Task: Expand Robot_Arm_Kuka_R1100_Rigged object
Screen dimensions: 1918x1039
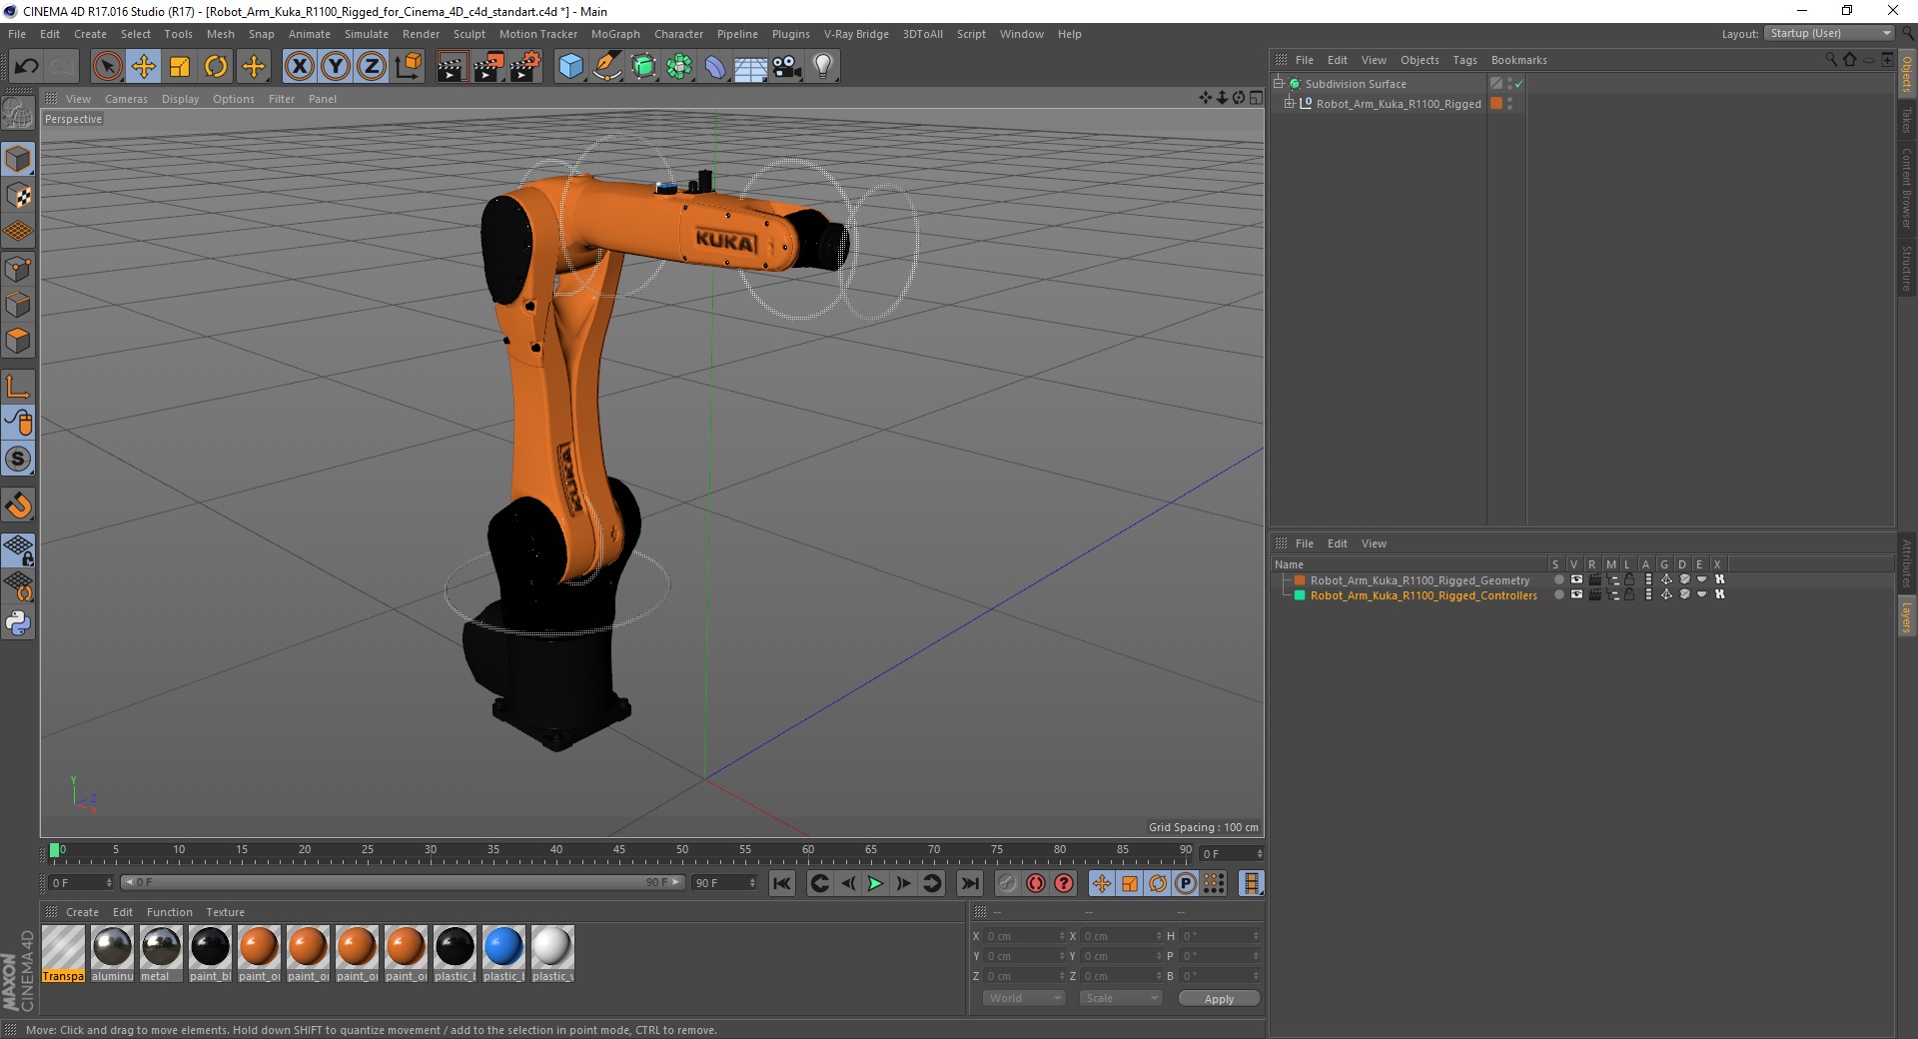Action: click(x=1290, y=104)
